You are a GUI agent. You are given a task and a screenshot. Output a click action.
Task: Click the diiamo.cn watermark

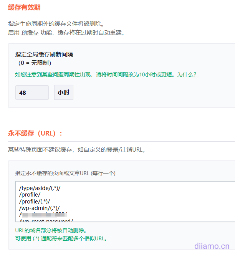(212, 246)
